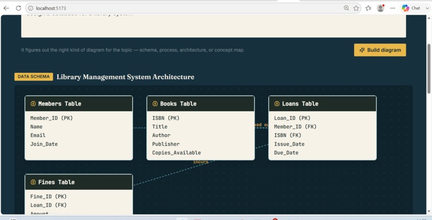
Task: Select the Fines Table title
Action: tap(56, 182)
